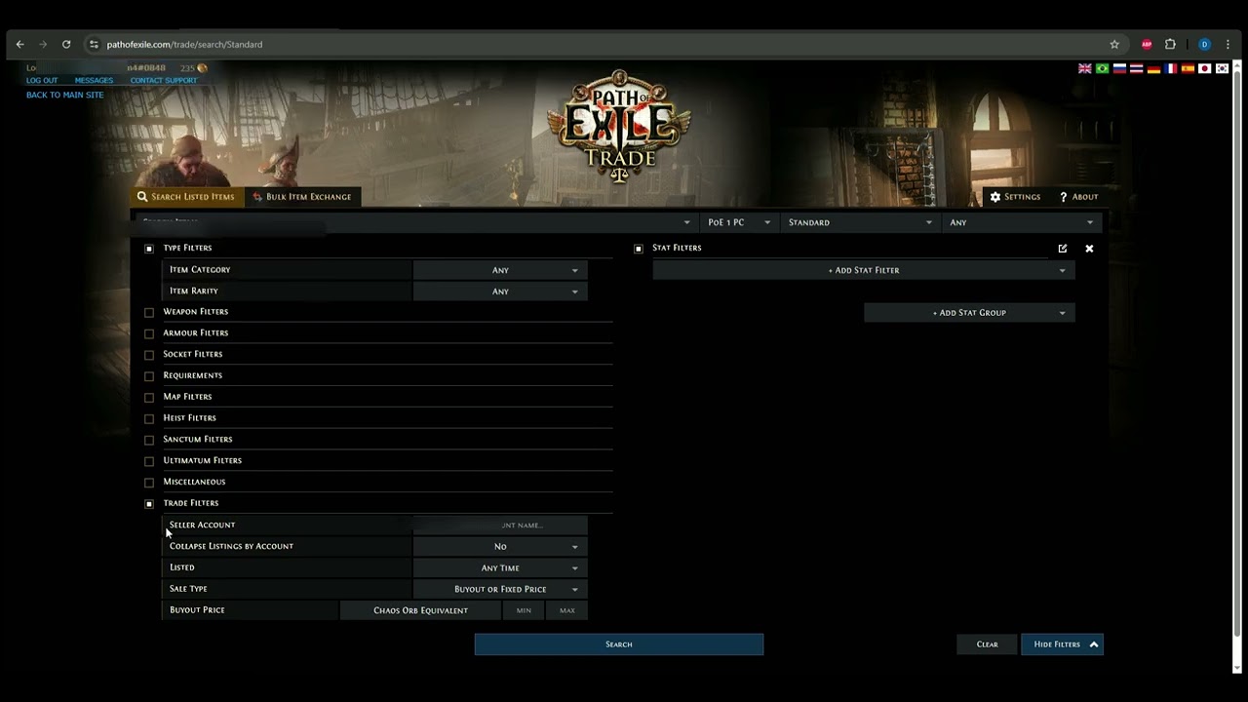
Task: Click the Seller Account name field
Action: [x=500, y=526]
